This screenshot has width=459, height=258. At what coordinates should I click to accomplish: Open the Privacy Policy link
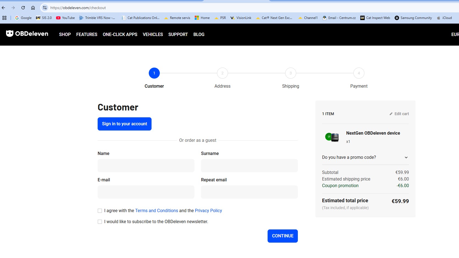[208, 211]
